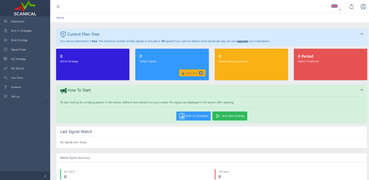Click the Scanical logo

(25, 8)
